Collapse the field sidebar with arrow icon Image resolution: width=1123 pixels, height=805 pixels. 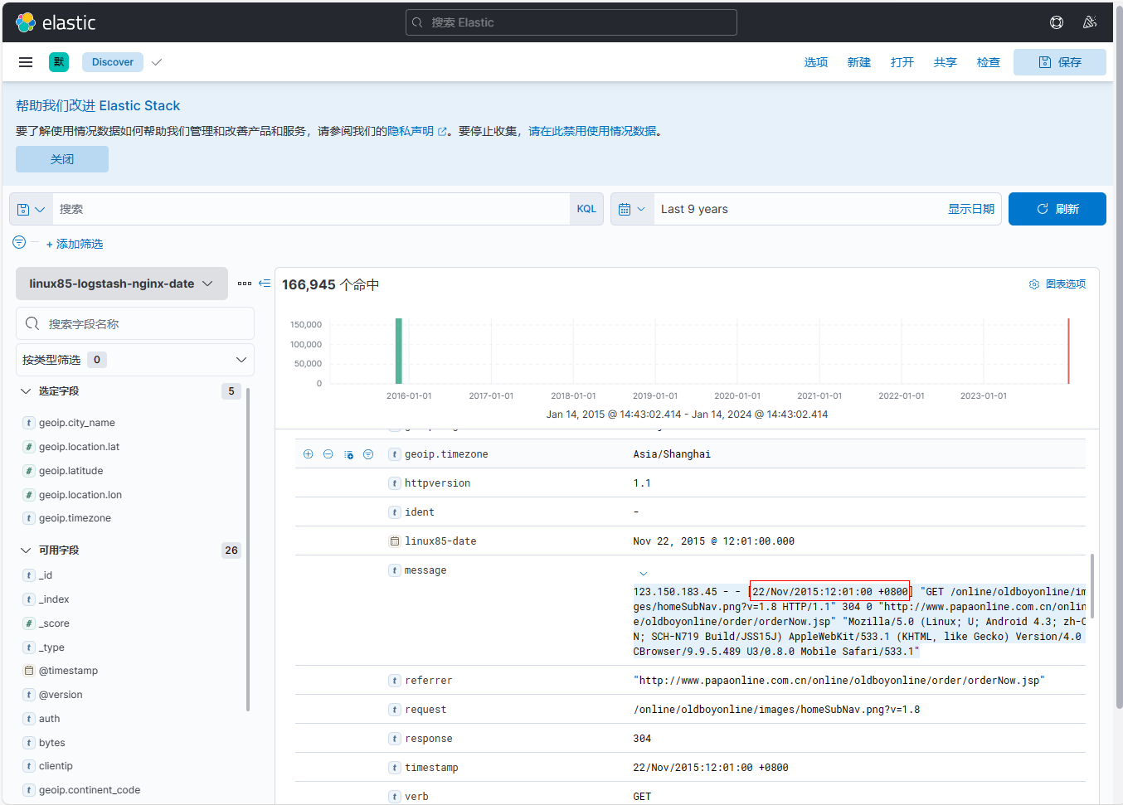pyautogui.click(x=265, y=284)
